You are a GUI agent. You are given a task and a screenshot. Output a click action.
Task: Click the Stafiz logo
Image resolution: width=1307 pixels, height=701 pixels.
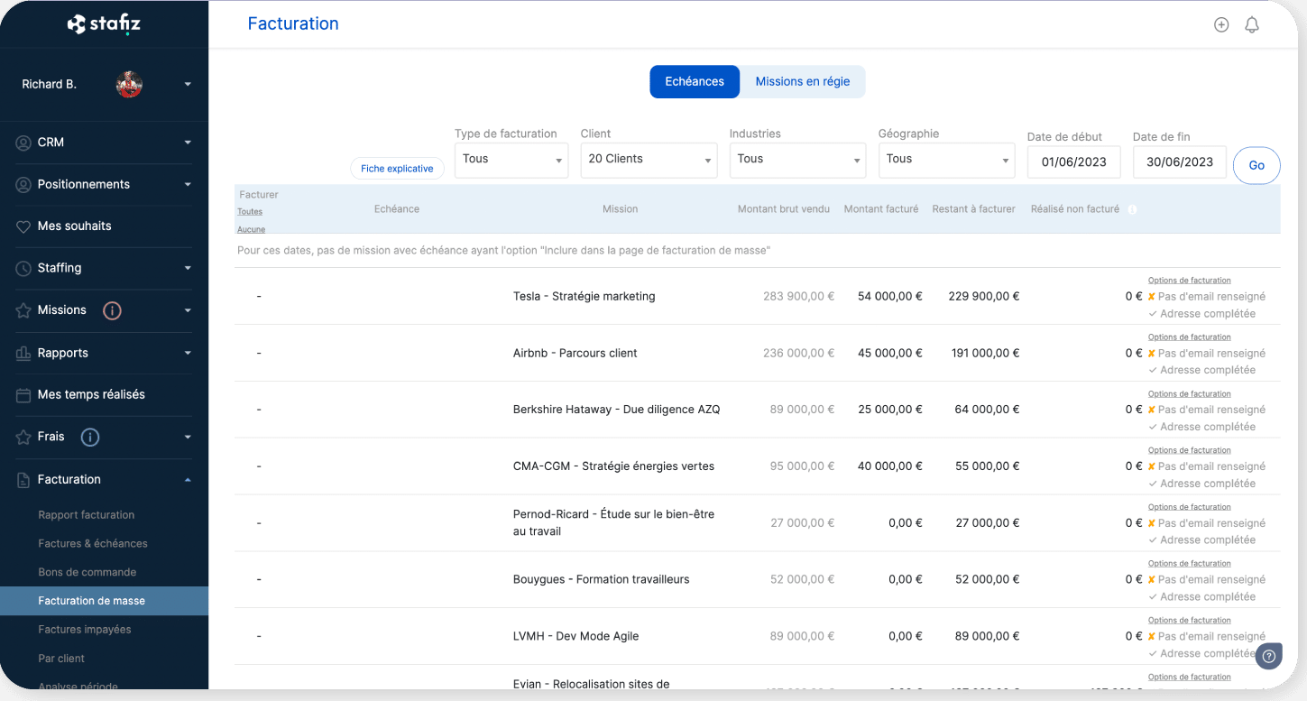point(104,24)
